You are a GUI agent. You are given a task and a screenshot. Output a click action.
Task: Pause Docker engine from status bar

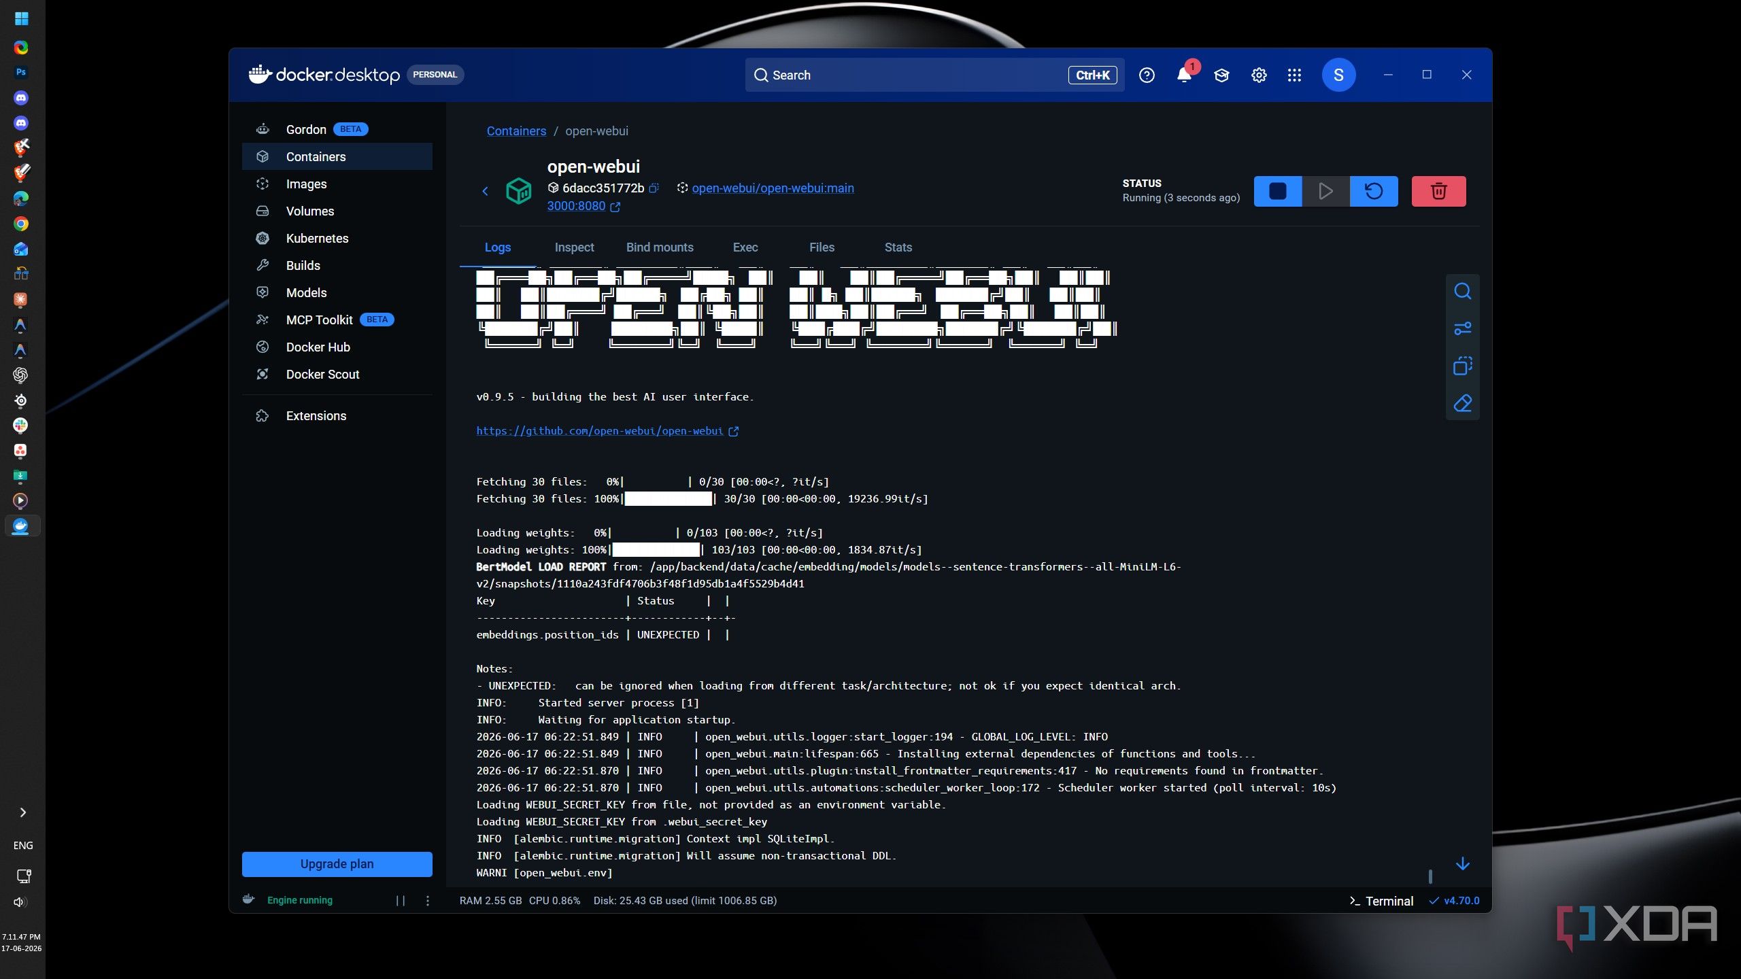[x=401, y=901]
